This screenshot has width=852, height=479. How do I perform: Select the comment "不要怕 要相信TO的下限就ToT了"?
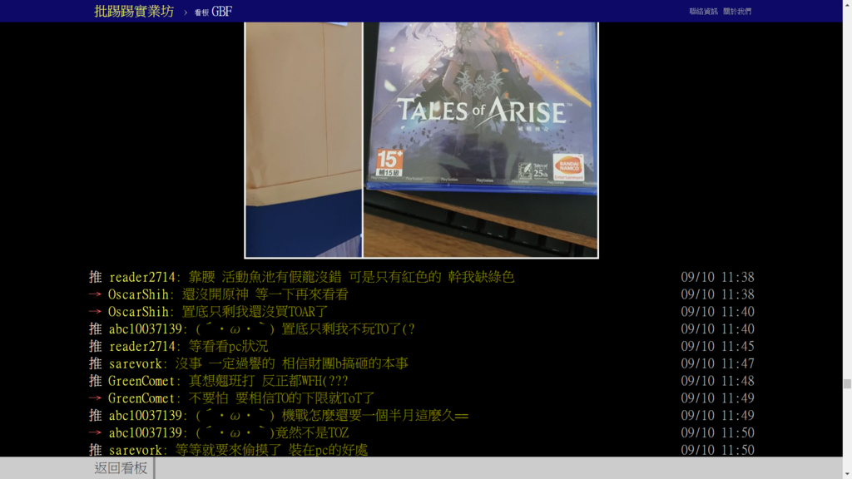pos(281,398)
